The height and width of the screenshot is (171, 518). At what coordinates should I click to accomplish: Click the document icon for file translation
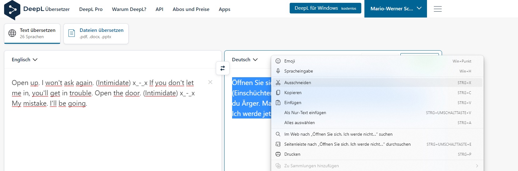coord(72,33)
